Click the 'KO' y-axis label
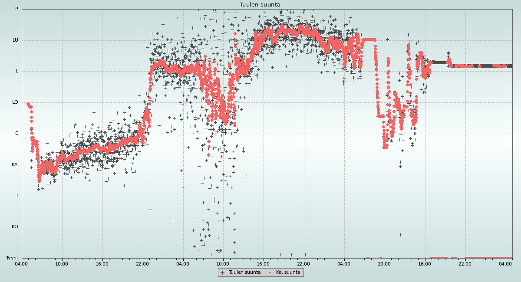The height and width of the screenshot is (282, 521). (x=15, y=227)
